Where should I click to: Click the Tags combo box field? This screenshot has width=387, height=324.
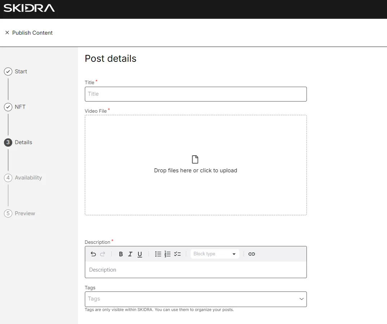click(x=196, y=299)
